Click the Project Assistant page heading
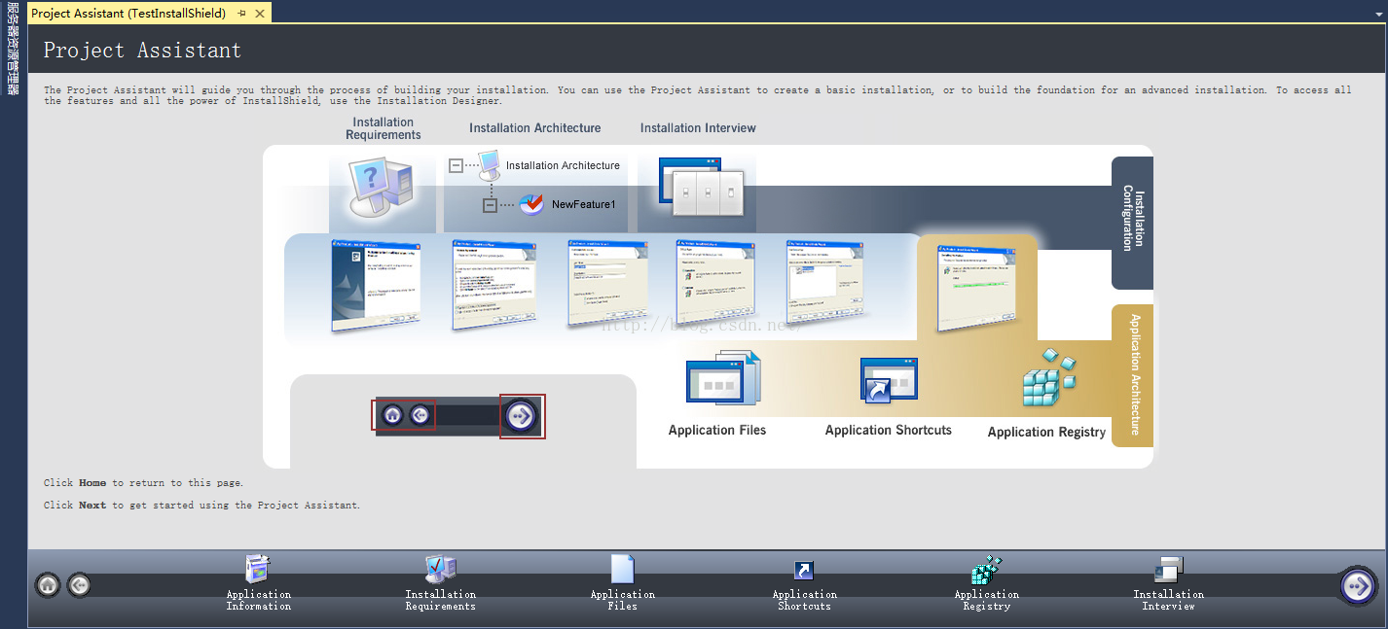Screen dimensions: 1388x629 142,51
